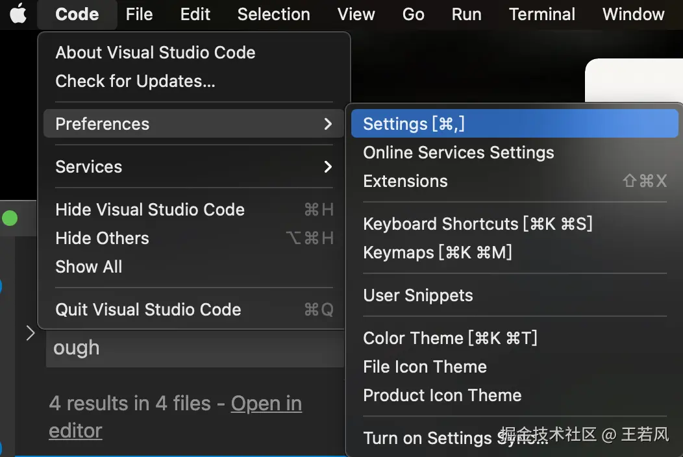This screenshot has width=683, height=457.
Task: Click the Open in editor link
Action: coord(266,404)
